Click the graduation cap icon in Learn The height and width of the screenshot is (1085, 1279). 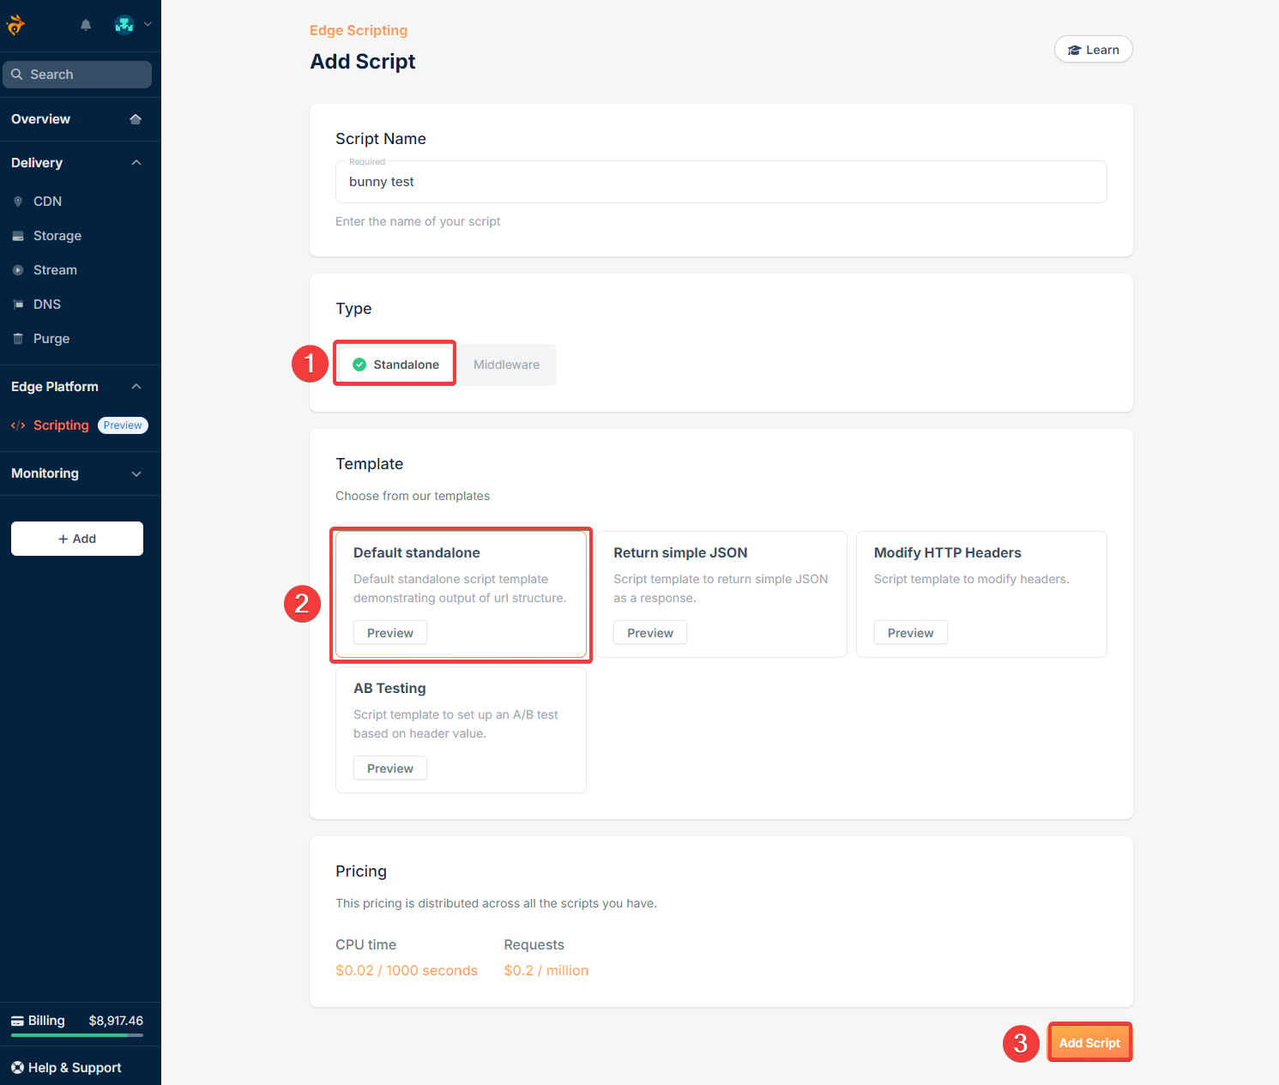(x=1074, y=50)
